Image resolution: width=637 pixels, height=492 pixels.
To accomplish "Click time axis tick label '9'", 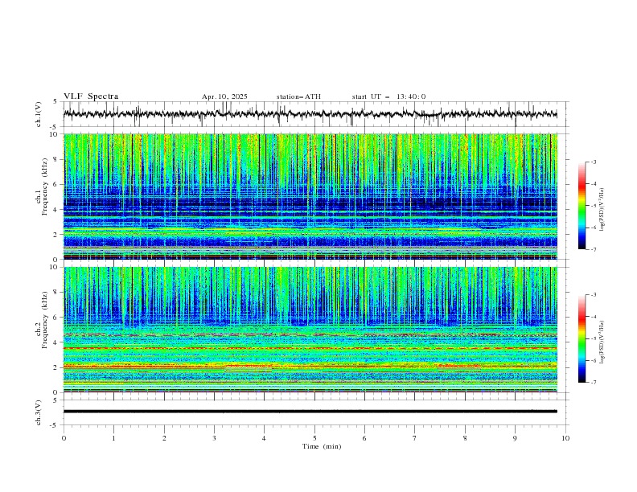I will (x=515, y=438).
